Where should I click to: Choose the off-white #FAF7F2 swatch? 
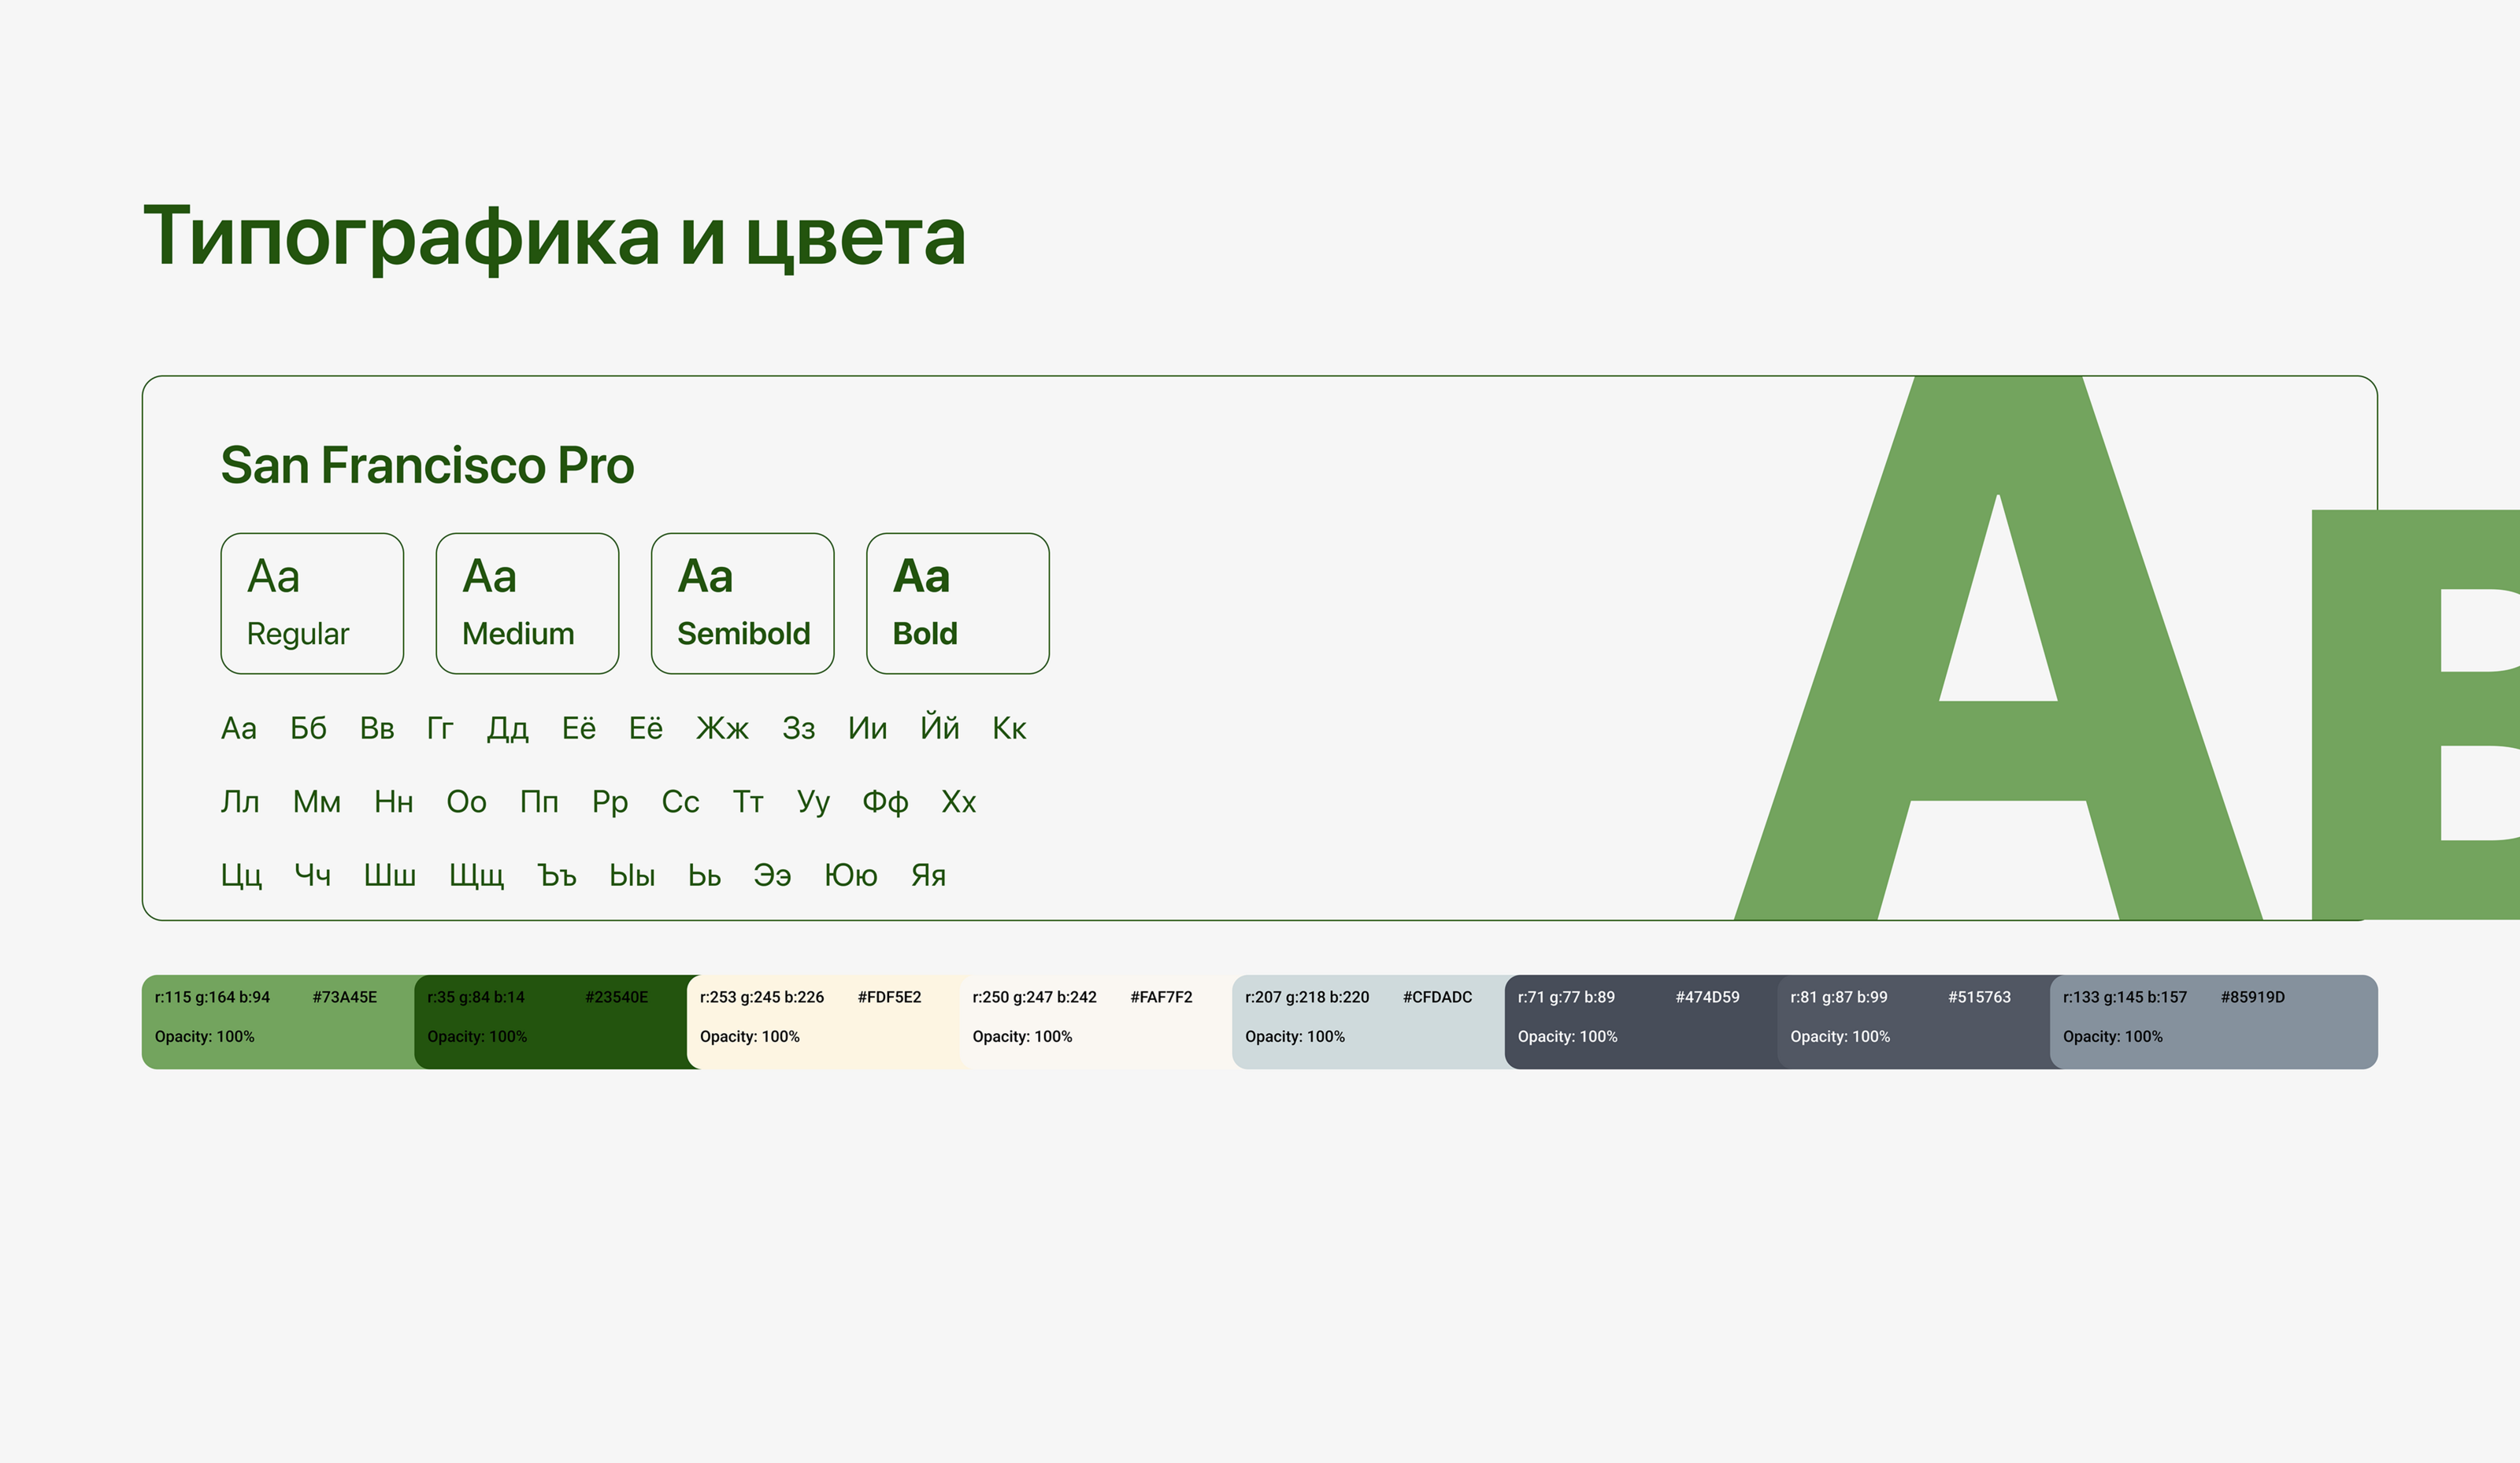[1098, 1021]
